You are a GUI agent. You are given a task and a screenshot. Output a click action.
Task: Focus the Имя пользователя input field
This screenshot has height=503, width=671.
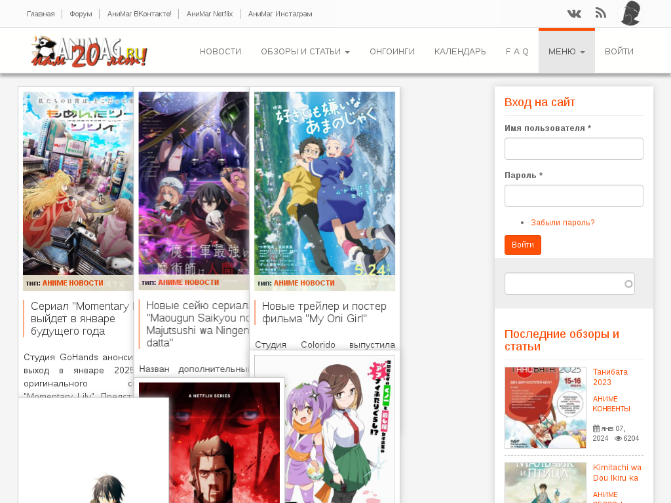coord(574,149)
